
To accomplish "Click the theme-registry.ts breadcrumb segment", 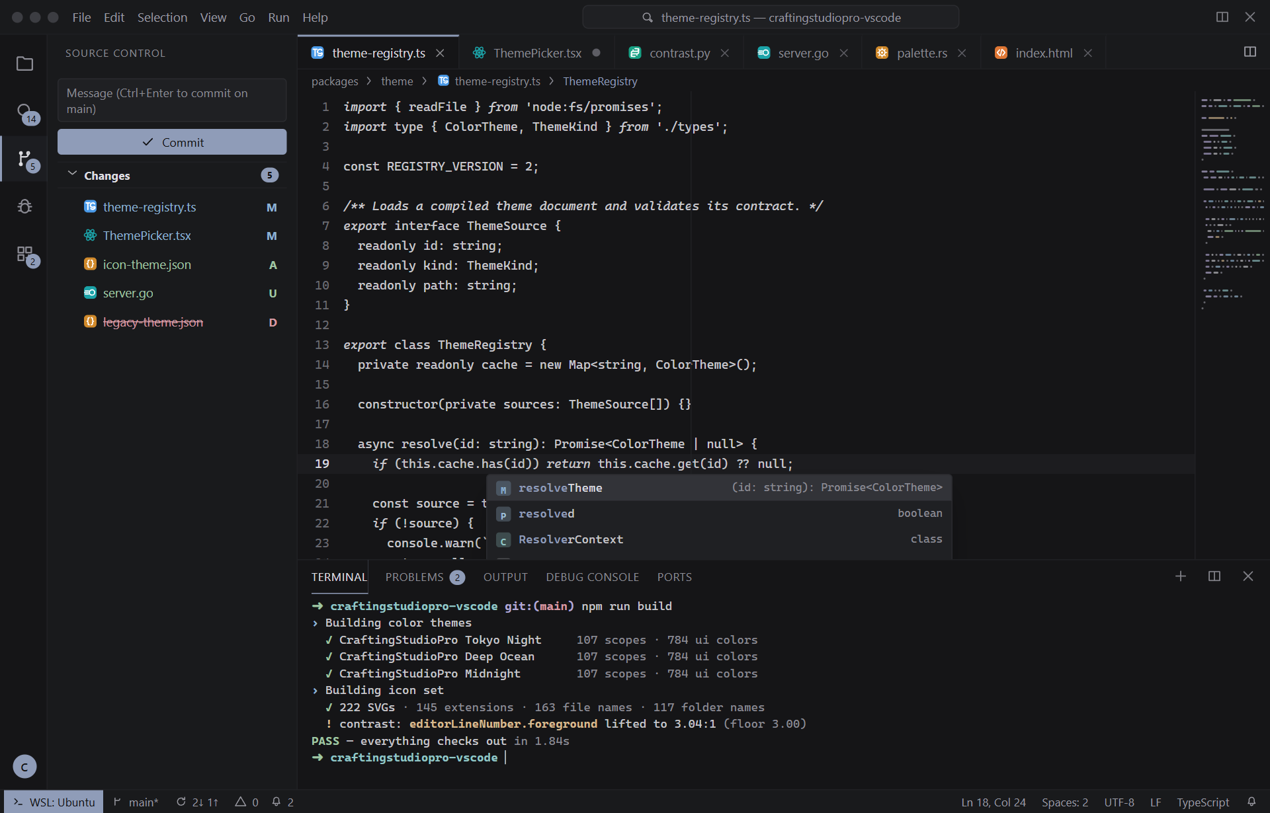I will 489,81.
